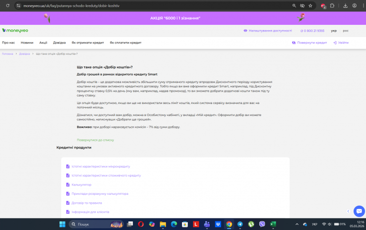Viewport: 366px width, 230px height.
Task: Open the "Про нас" menu item
Action: click(9, 42)
